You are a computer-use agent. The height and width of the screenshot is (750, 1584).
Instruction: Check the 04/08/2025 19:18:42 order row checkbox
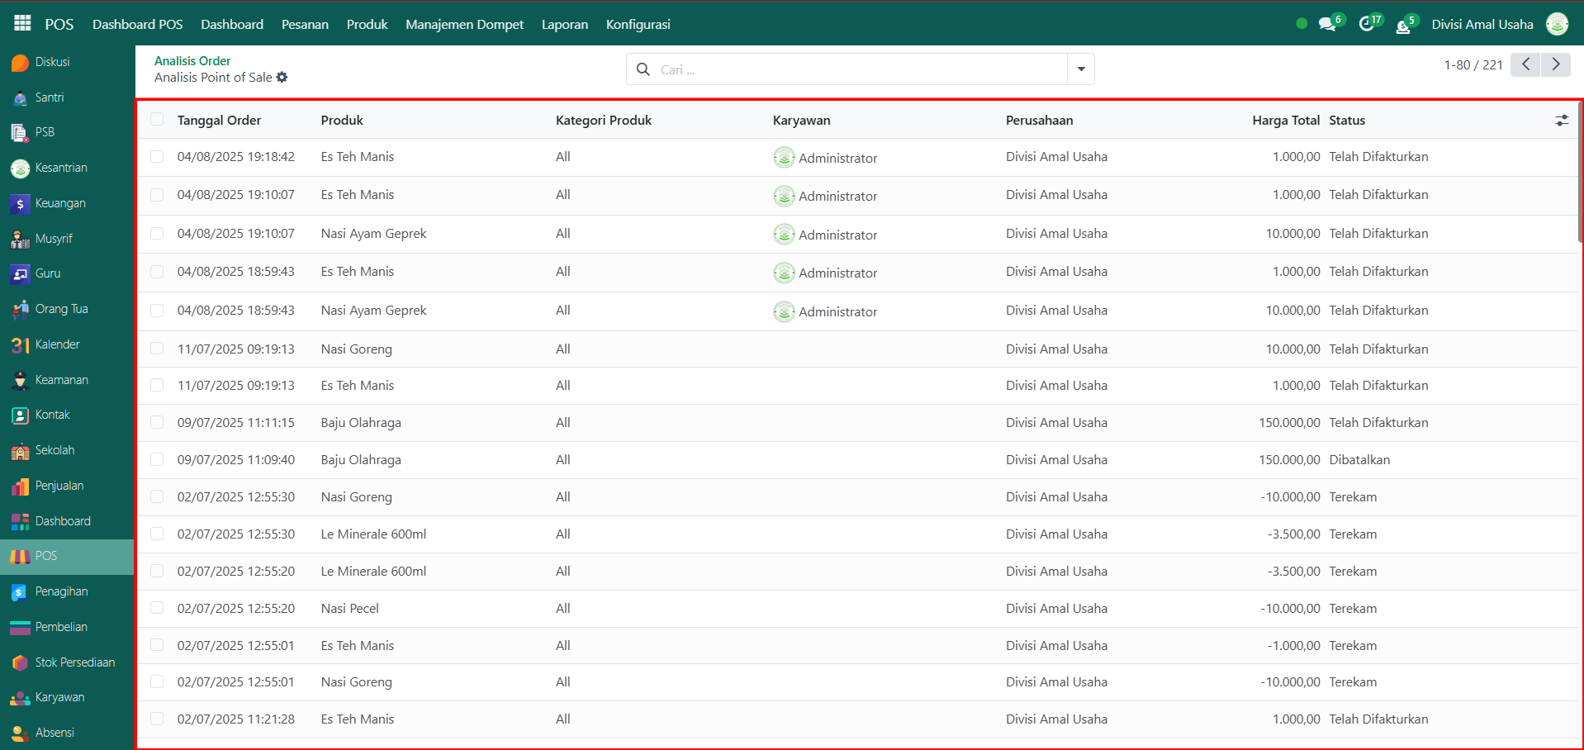tap(157, 157)
